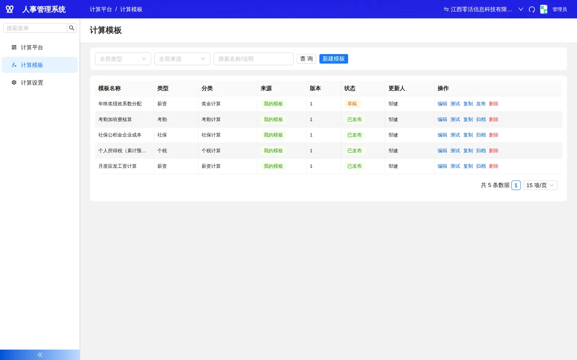The image size is (577, 360).
Task: Open the headset support icon
Action: click(532, 9)
